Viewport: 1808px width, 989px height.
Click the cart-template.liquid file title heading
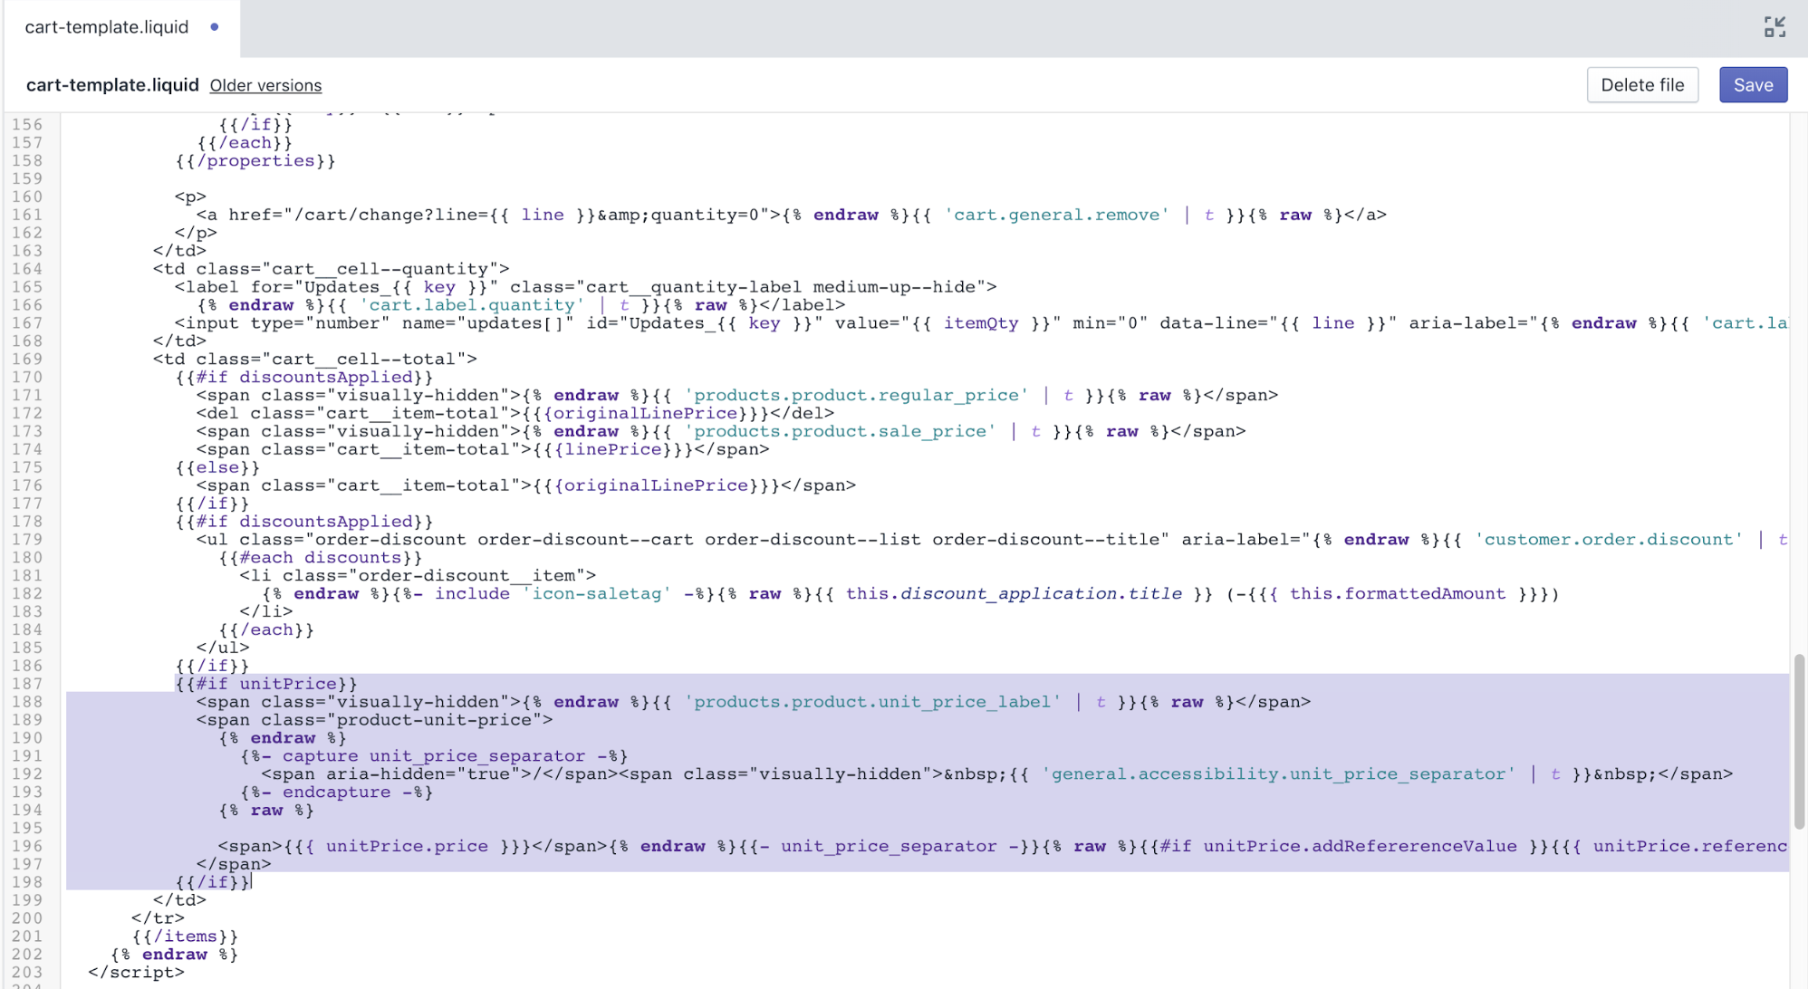click(112, 85)
